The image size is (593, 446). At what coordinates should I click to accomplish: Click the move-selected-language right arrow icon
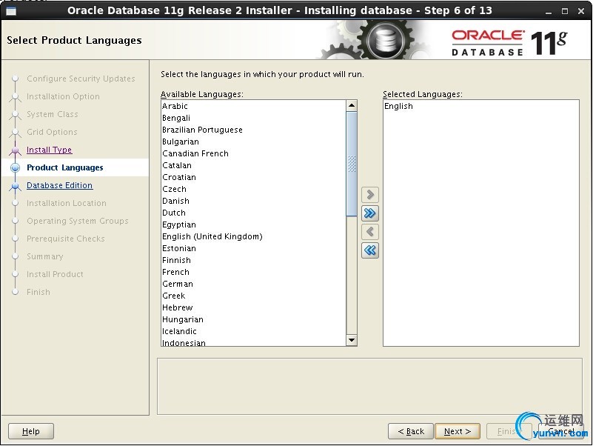pyautogui.click(x=370, y=195)
